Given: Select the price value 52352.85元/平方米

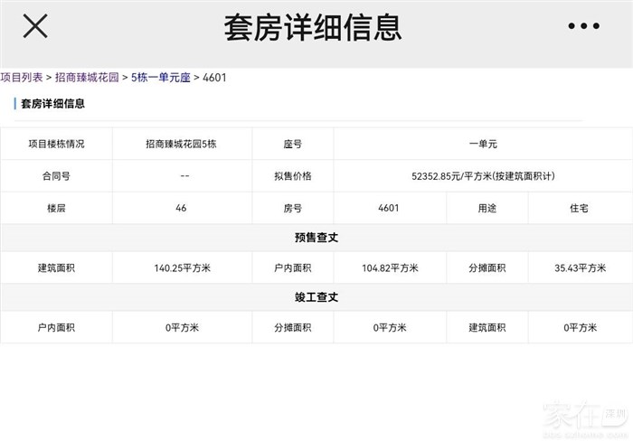Looking at the screenshot, I should (482, 176).
